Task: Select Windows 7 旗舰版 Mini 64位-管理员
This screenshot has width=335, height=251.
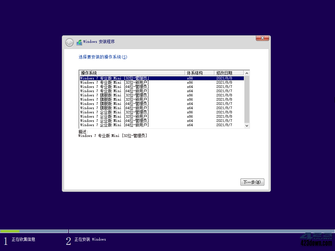Action: point(131,104)
